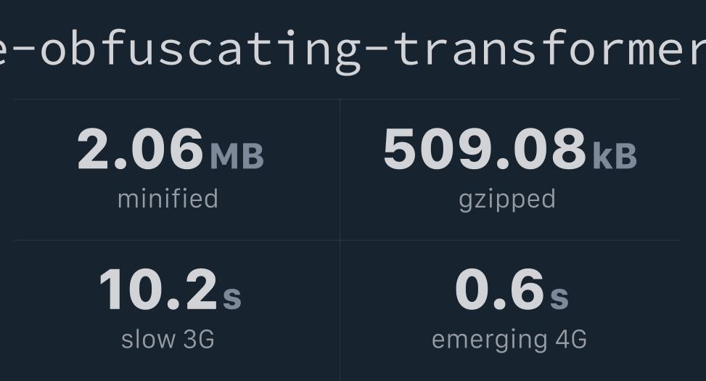This screenshot has width=706, height=381.
Task: Select the 0.6 download time value
Action: point(500,290)
